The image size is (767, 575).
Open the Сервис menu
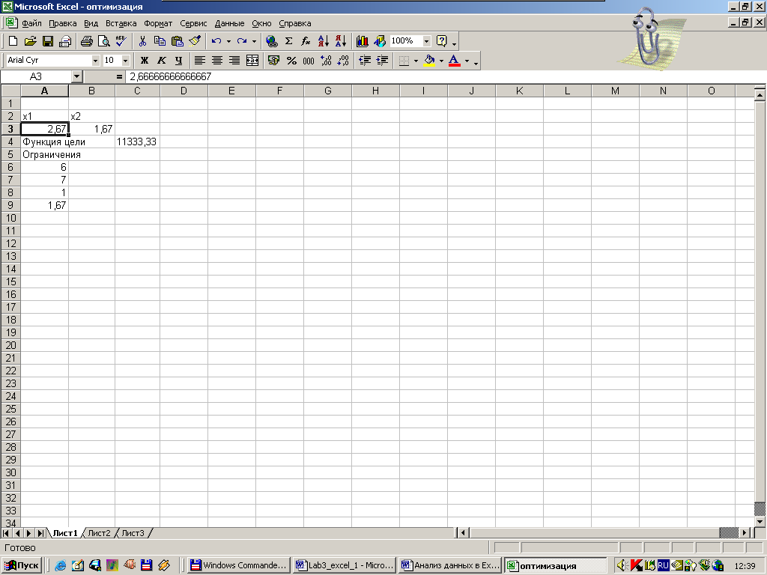click(193, 23)
